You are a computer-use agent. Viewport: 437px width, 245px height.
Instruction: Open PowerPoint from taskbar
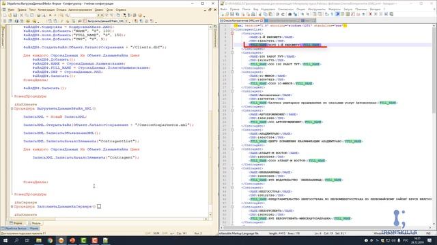click(x=72, y=240)
